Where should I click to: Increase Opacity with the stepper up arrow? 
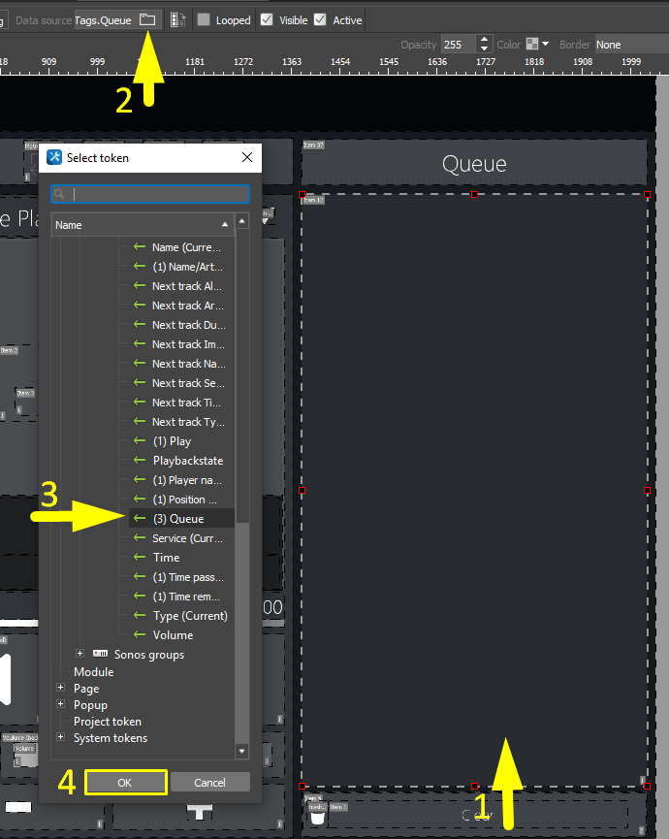[485, 40]
